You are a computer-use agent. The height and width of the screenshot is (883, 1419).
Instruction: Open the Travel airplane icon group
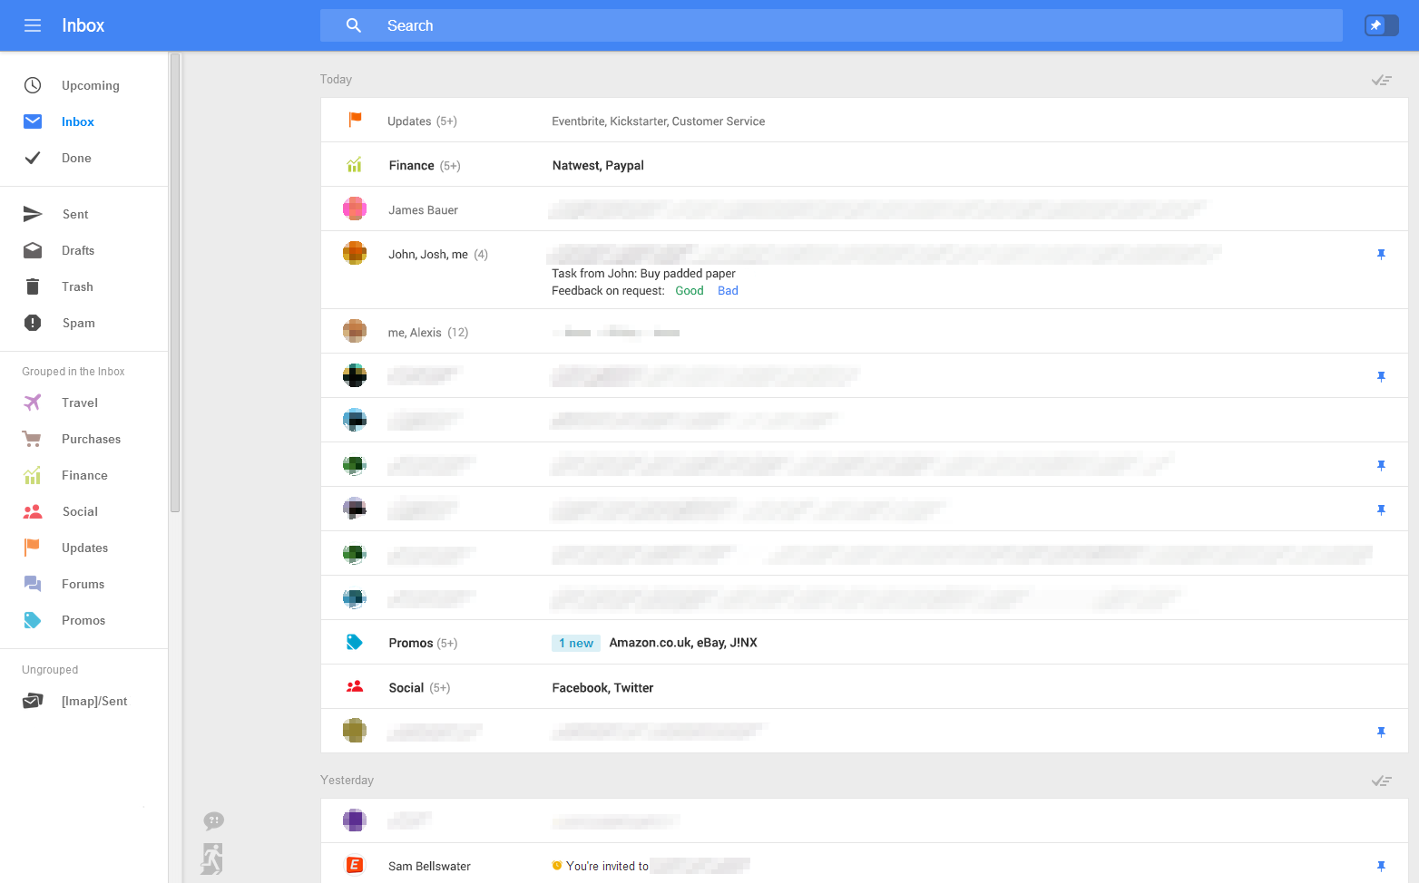[x=33, y=403]
